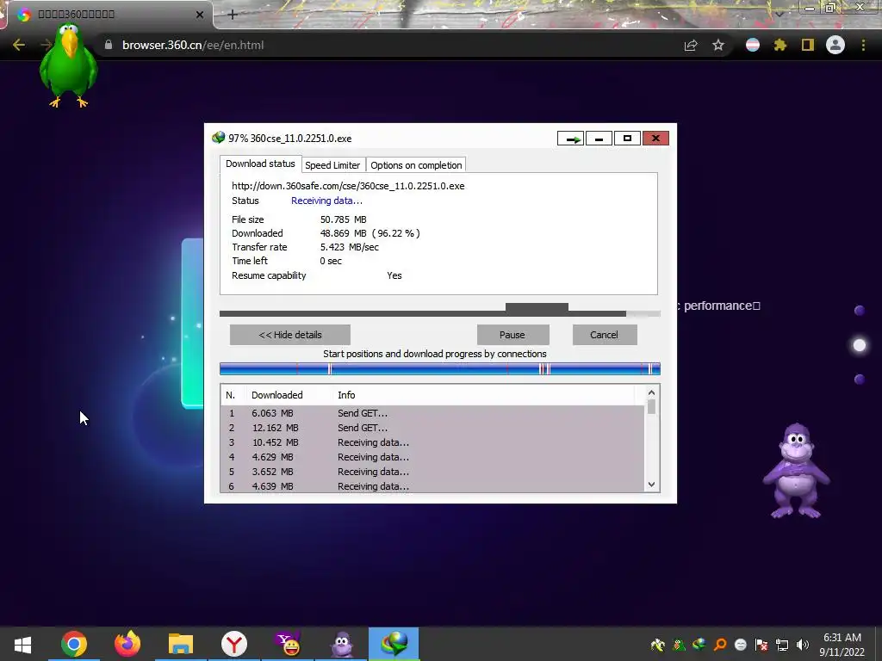Click the lock icon in address bar
Image resolution: width=882 pixels, height=661 pixels.
(x=108, y=45)
